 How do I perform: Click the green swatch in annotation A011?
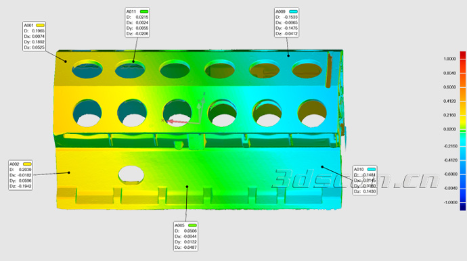coord(144,11)
